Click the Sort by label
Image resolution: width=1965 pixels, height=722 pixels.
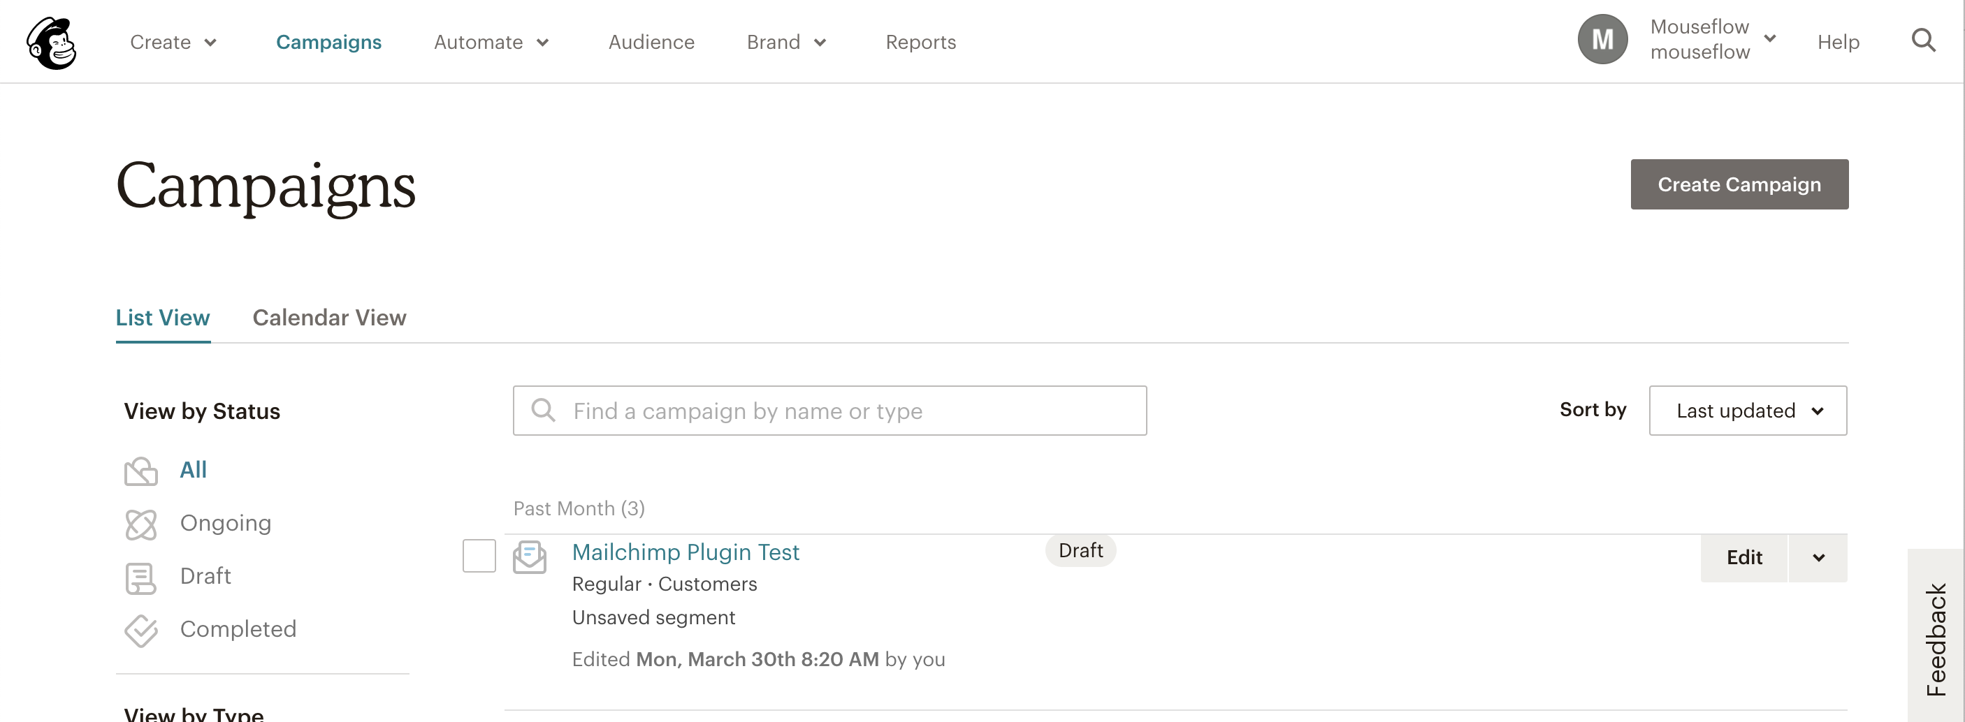click(1593, 409)
